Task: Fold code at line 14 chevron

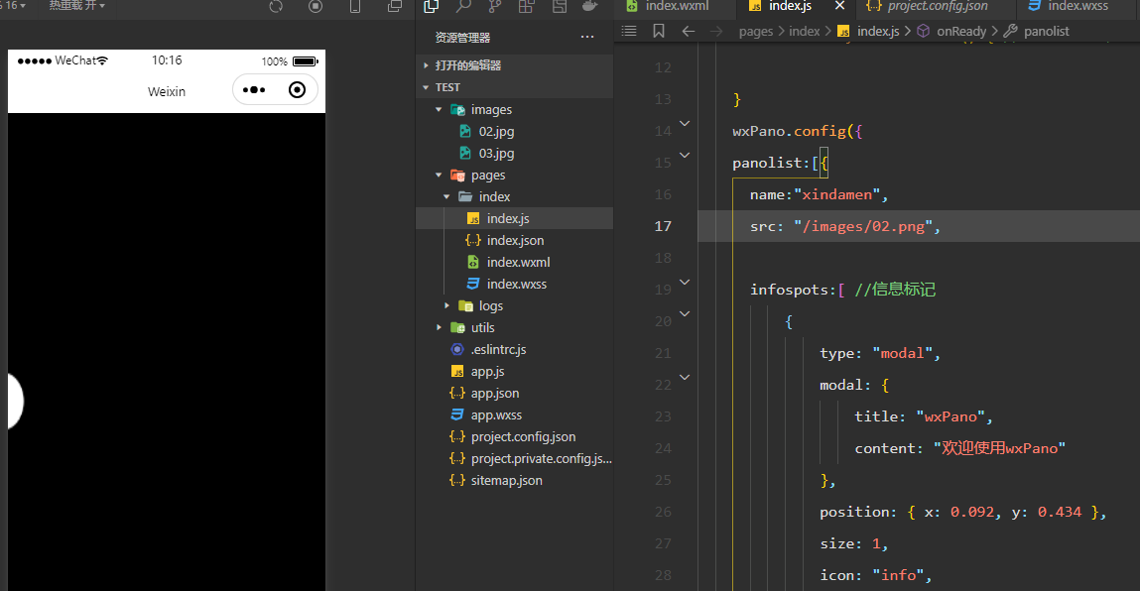Action: point(685,124)
